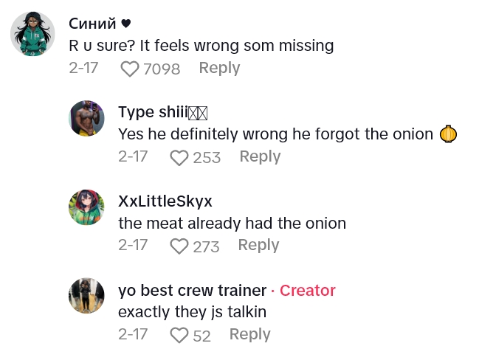Reply to Синий's comment

219,68
